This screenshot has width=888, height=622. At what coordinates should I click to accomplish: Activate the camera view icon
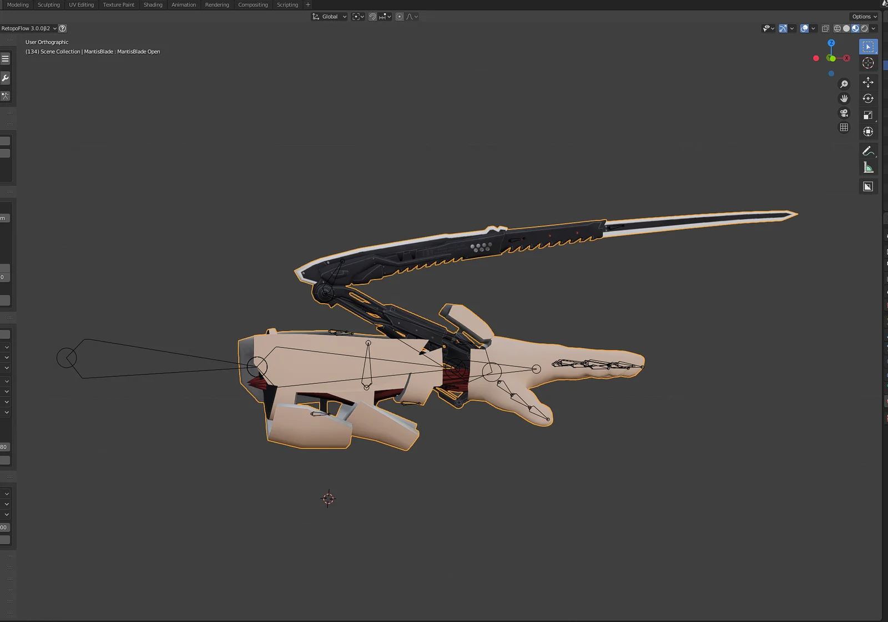click(844, 113)
